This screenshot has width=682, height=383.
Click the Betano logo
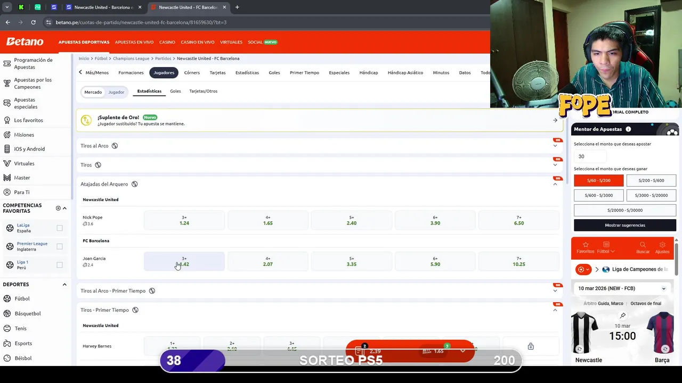[25, 41]
